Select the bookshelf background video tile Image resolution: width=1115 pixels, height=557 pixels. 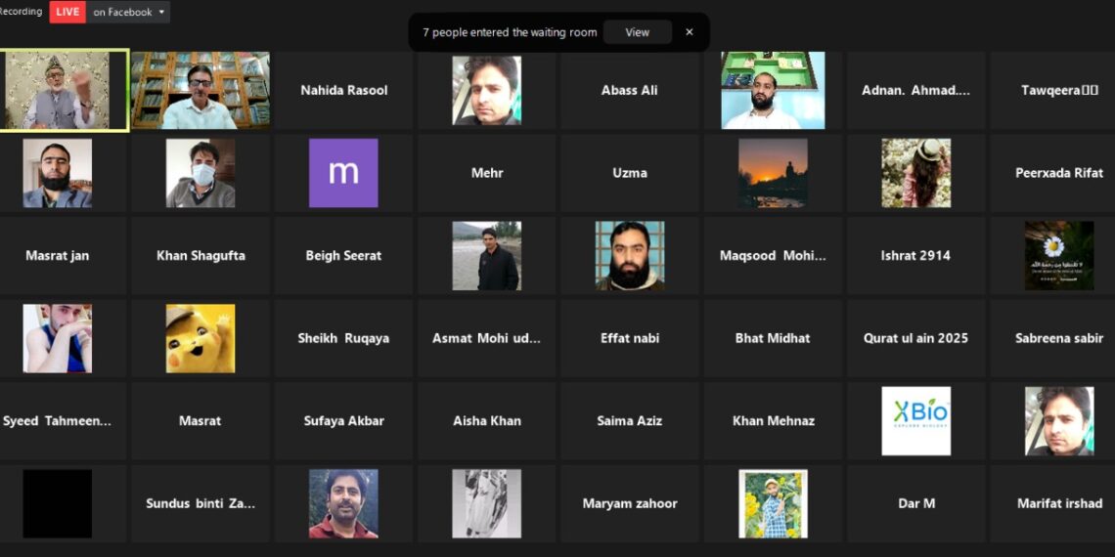(x=201, y=90)
